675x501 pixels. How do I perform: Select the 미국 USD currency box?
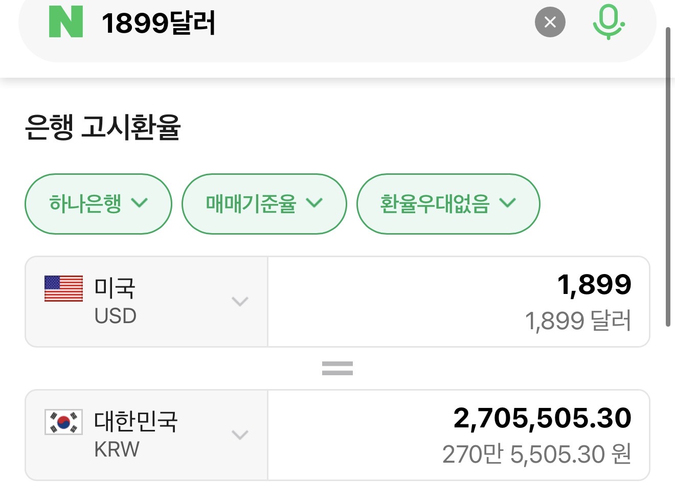point(146,302)
